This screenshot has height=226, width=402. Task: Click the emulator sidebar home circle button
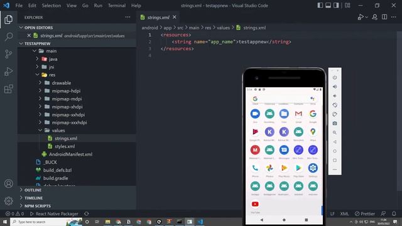[x=335, y=151]
